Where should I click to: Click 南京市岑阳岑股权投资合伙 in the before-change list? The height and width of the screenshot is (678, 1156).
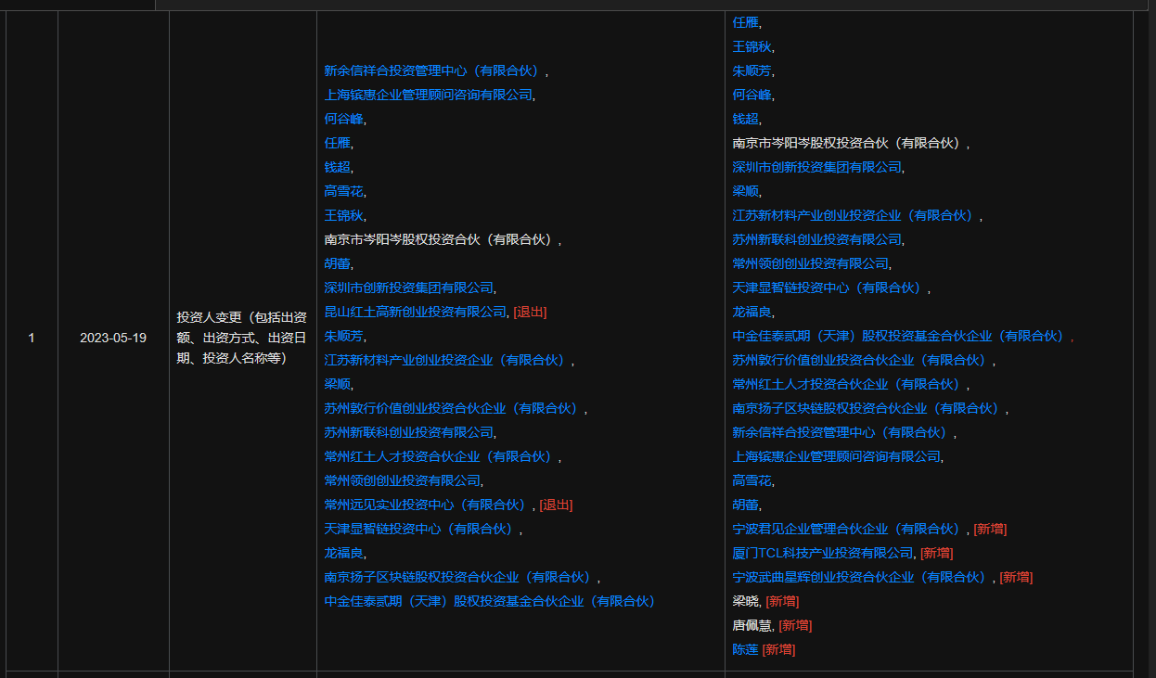[x=440, y=239]
